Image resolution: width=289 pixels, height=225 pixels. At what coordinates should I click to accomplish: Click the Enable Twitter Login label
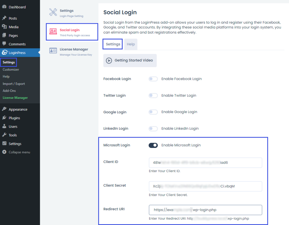[179, 95]
